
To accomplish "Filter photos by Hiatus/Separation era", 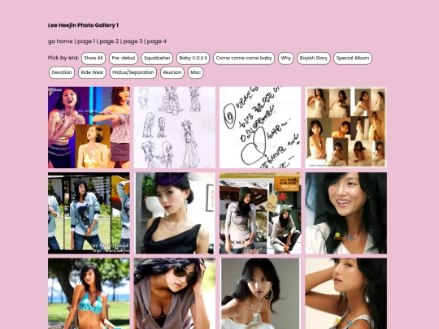I will pyautogui.click(x=133, y=72).
